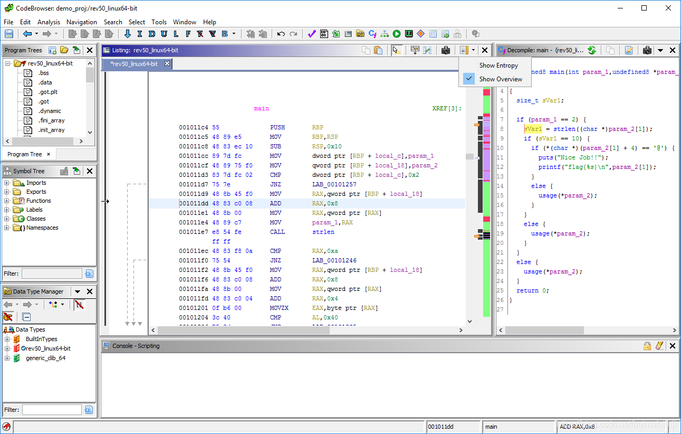Click Navigate to next Instruction 'I' icon
The width and height of the screenshot is (681, 434).
[x=139, y=34]
